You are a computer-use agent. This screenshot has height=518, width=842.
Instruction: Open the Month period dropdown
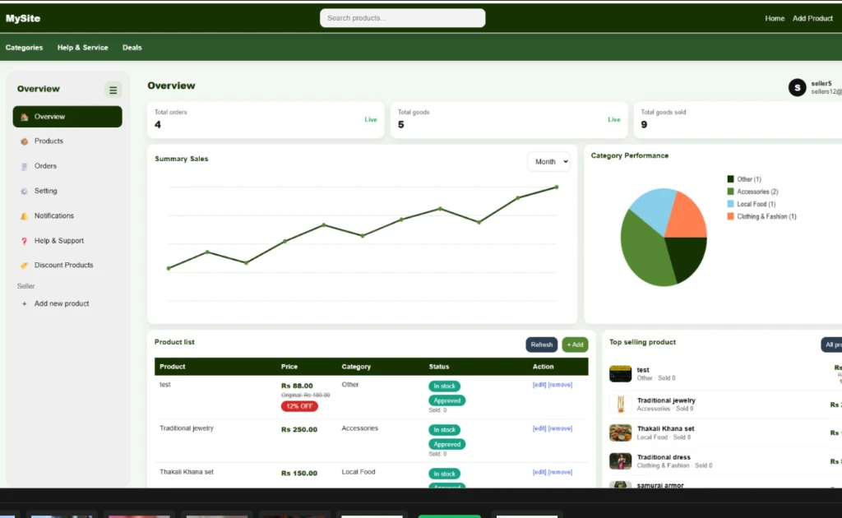click(548, 162)
